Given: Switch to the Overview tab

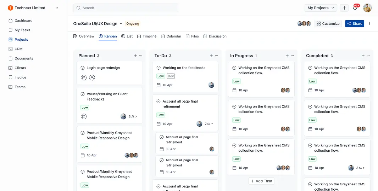Looking at the screenshot, I should pos(84,36).
